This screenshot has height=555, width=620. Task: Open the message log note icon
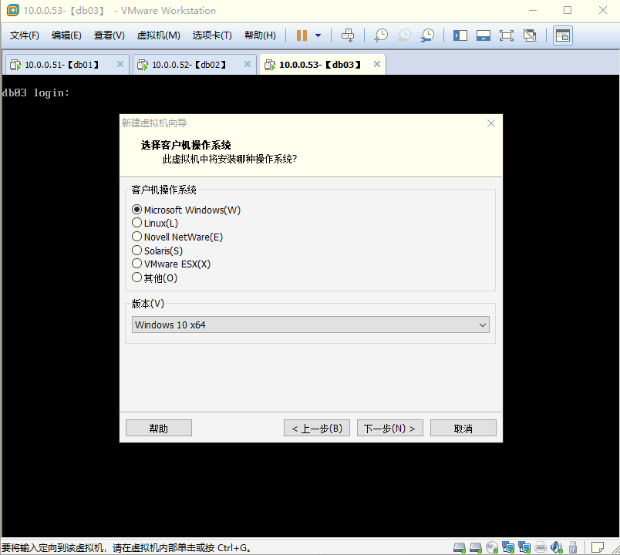598,547
